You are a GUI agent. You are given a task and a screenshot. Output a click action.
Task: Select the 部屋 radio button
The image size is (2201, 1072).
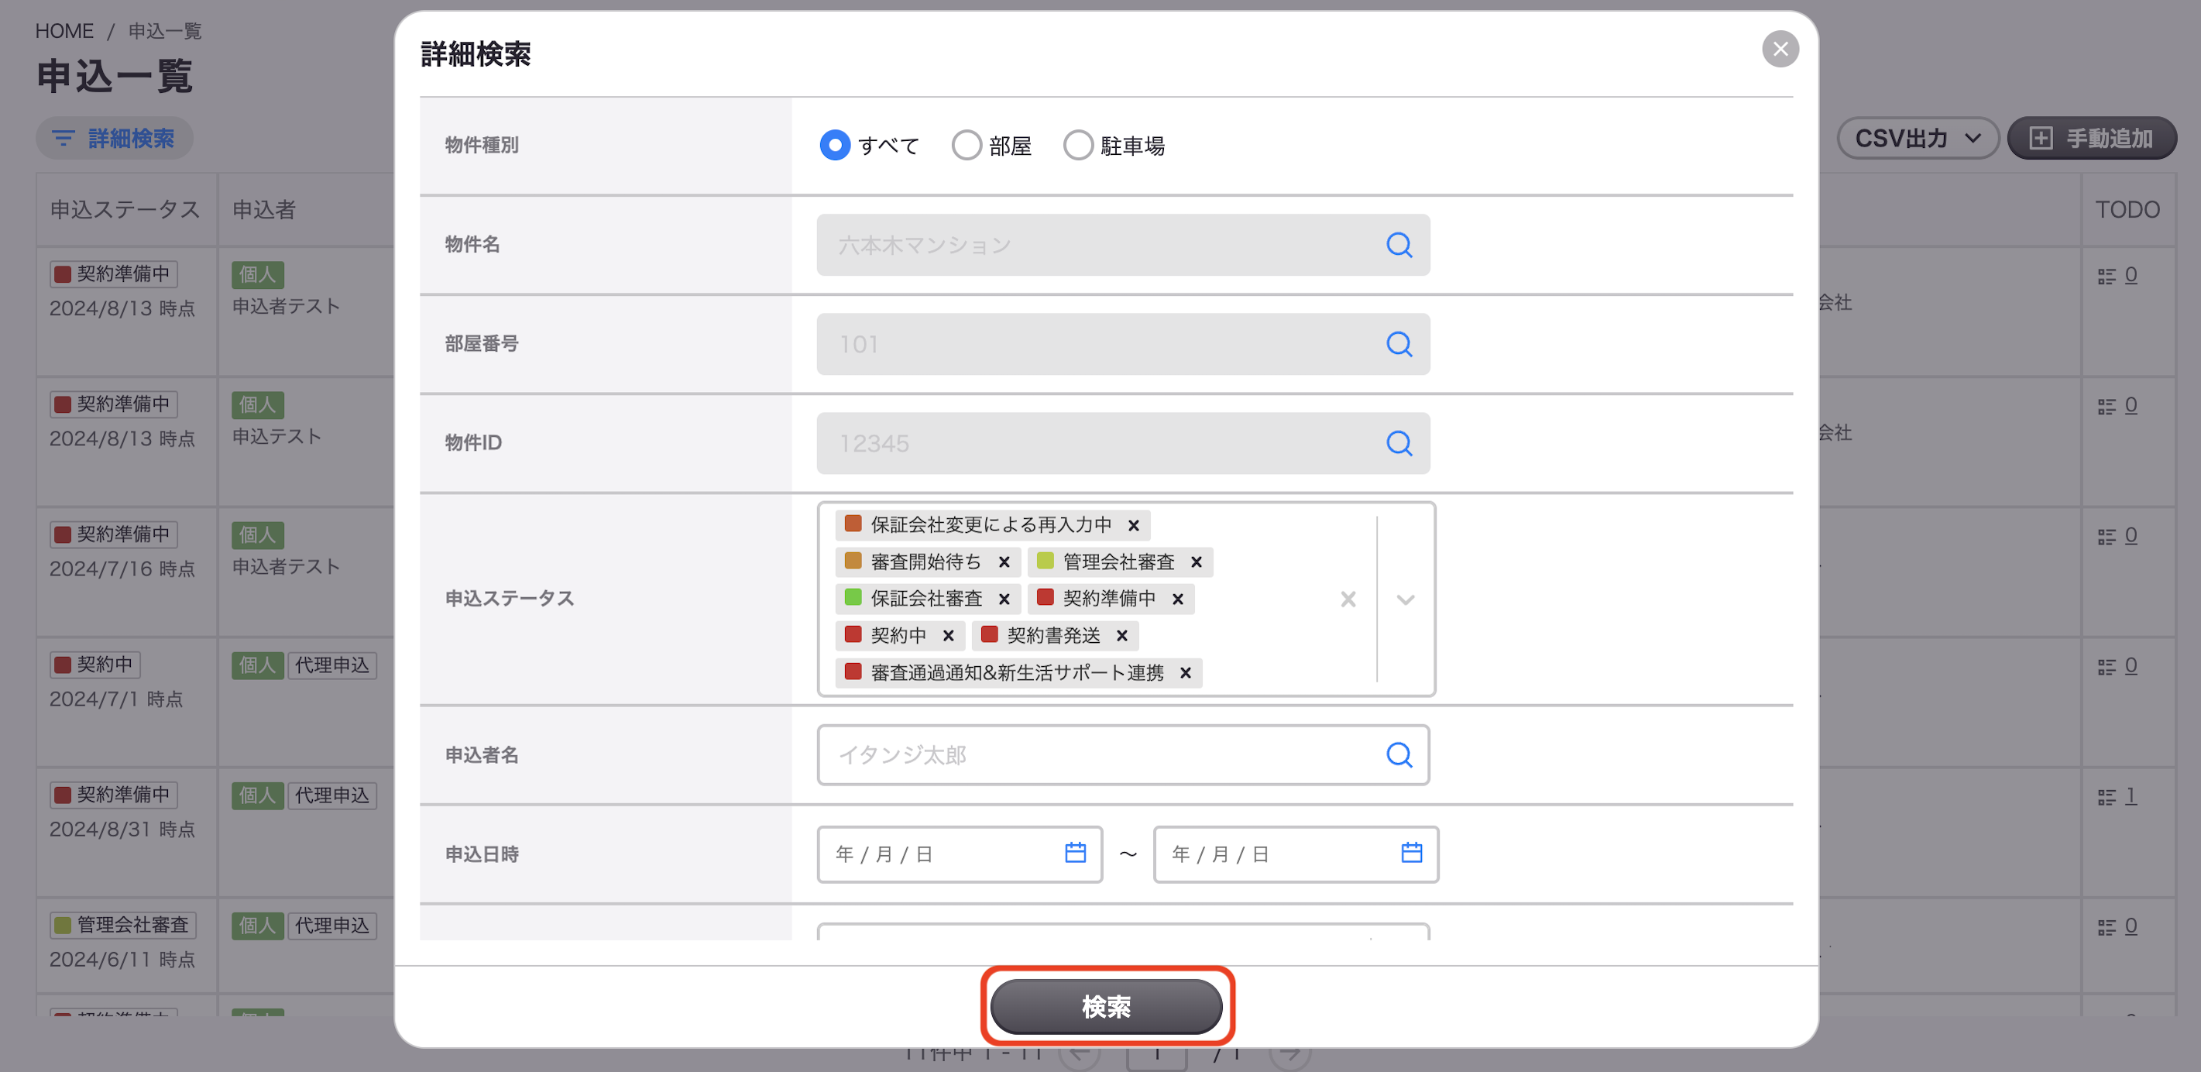pos(966,146)
